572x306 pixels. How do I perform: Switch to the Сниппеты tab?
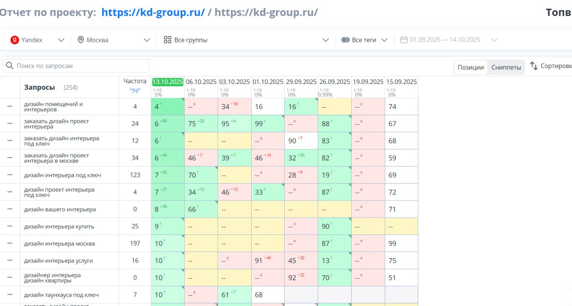point(506,67)
